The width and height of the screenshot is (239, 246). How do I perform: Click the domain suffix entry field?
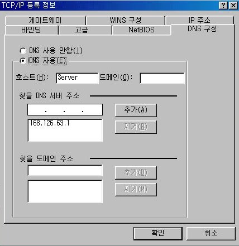pyautogui.click(x=65, y=170)
